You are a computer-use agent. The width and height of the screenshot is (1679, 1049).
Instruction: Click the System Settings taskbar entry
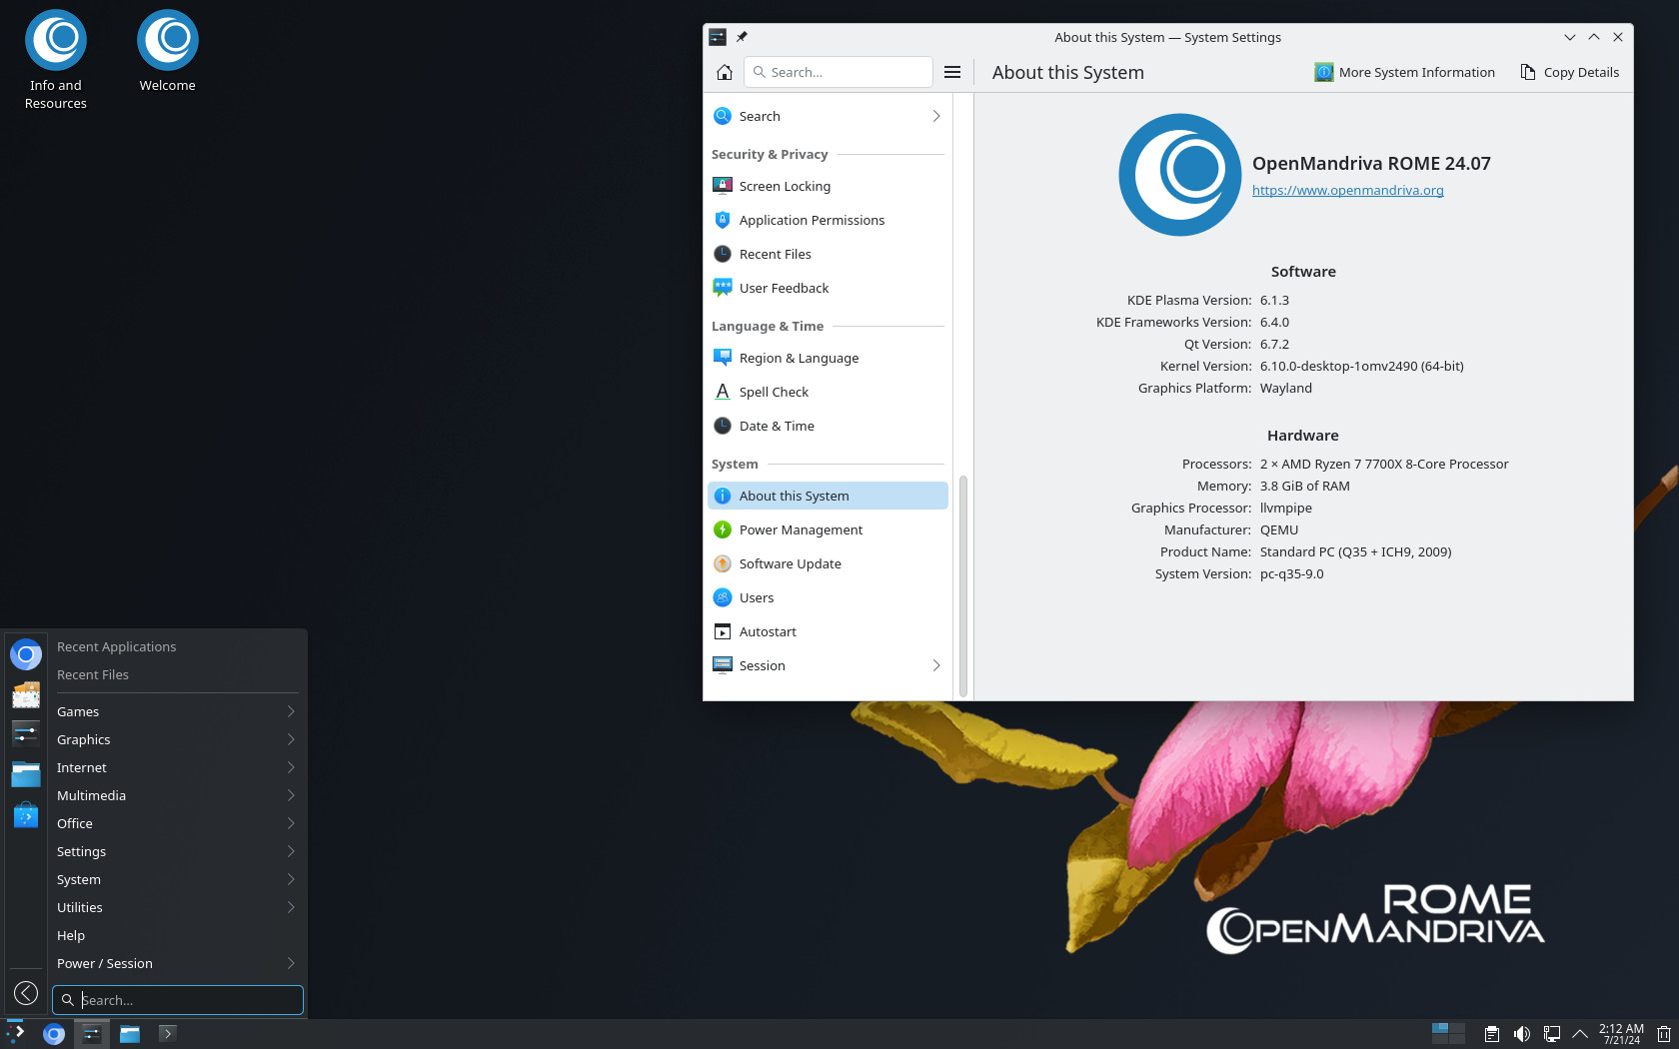92,1033
